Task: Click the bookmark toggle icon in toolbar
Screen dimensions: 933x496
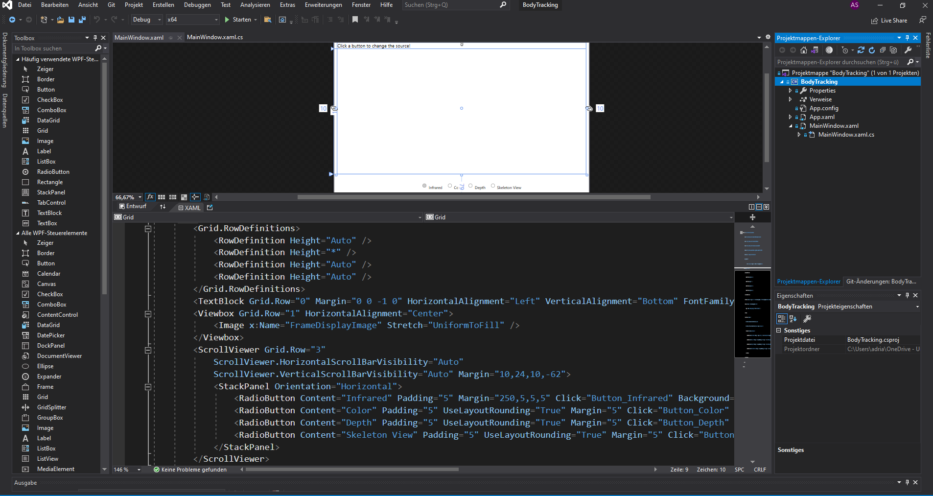Action: click(x=355, y=20)
